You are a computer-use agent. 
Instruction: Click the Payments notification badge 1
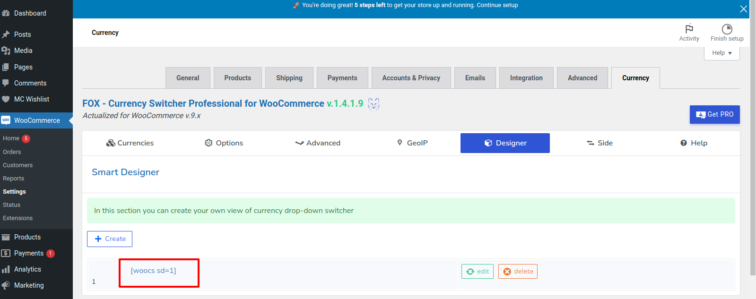51,254
